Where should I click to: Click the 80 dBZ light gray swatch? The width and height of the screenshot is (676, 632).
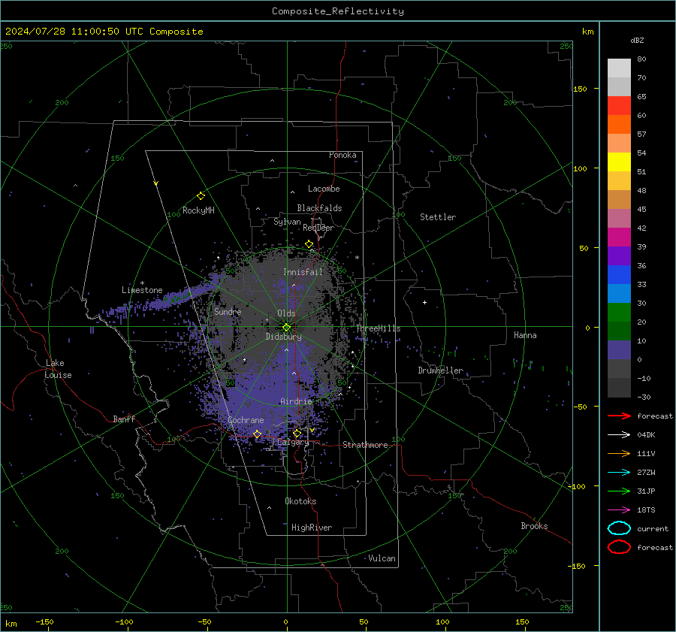tap(619, 68)
